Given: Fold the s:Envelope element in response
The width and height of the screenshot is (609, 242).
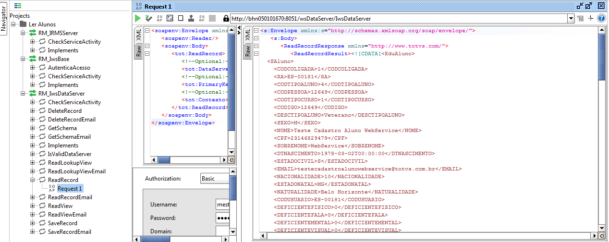Looking at the screenshot, I should (x=256, y=31).
